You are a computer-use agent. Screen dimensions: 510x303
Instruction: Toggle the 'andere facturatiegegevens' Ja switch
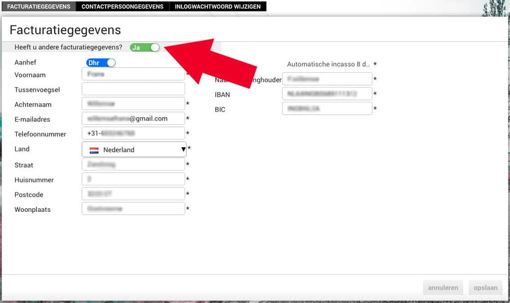[145, 47]
